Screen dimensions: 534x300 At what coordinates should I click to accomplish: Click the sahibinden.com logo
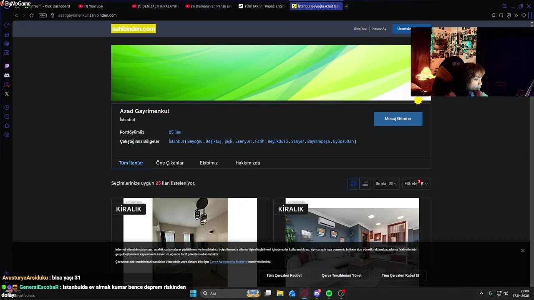tap(133, 29)
